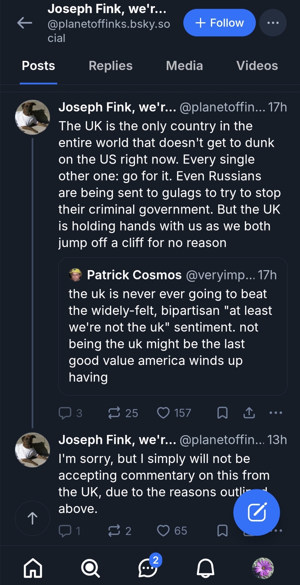Screen dimensions: 300x585
Task: Follow Joseph Fink's account
Action: pyautogui.click(x=219, y=23)
